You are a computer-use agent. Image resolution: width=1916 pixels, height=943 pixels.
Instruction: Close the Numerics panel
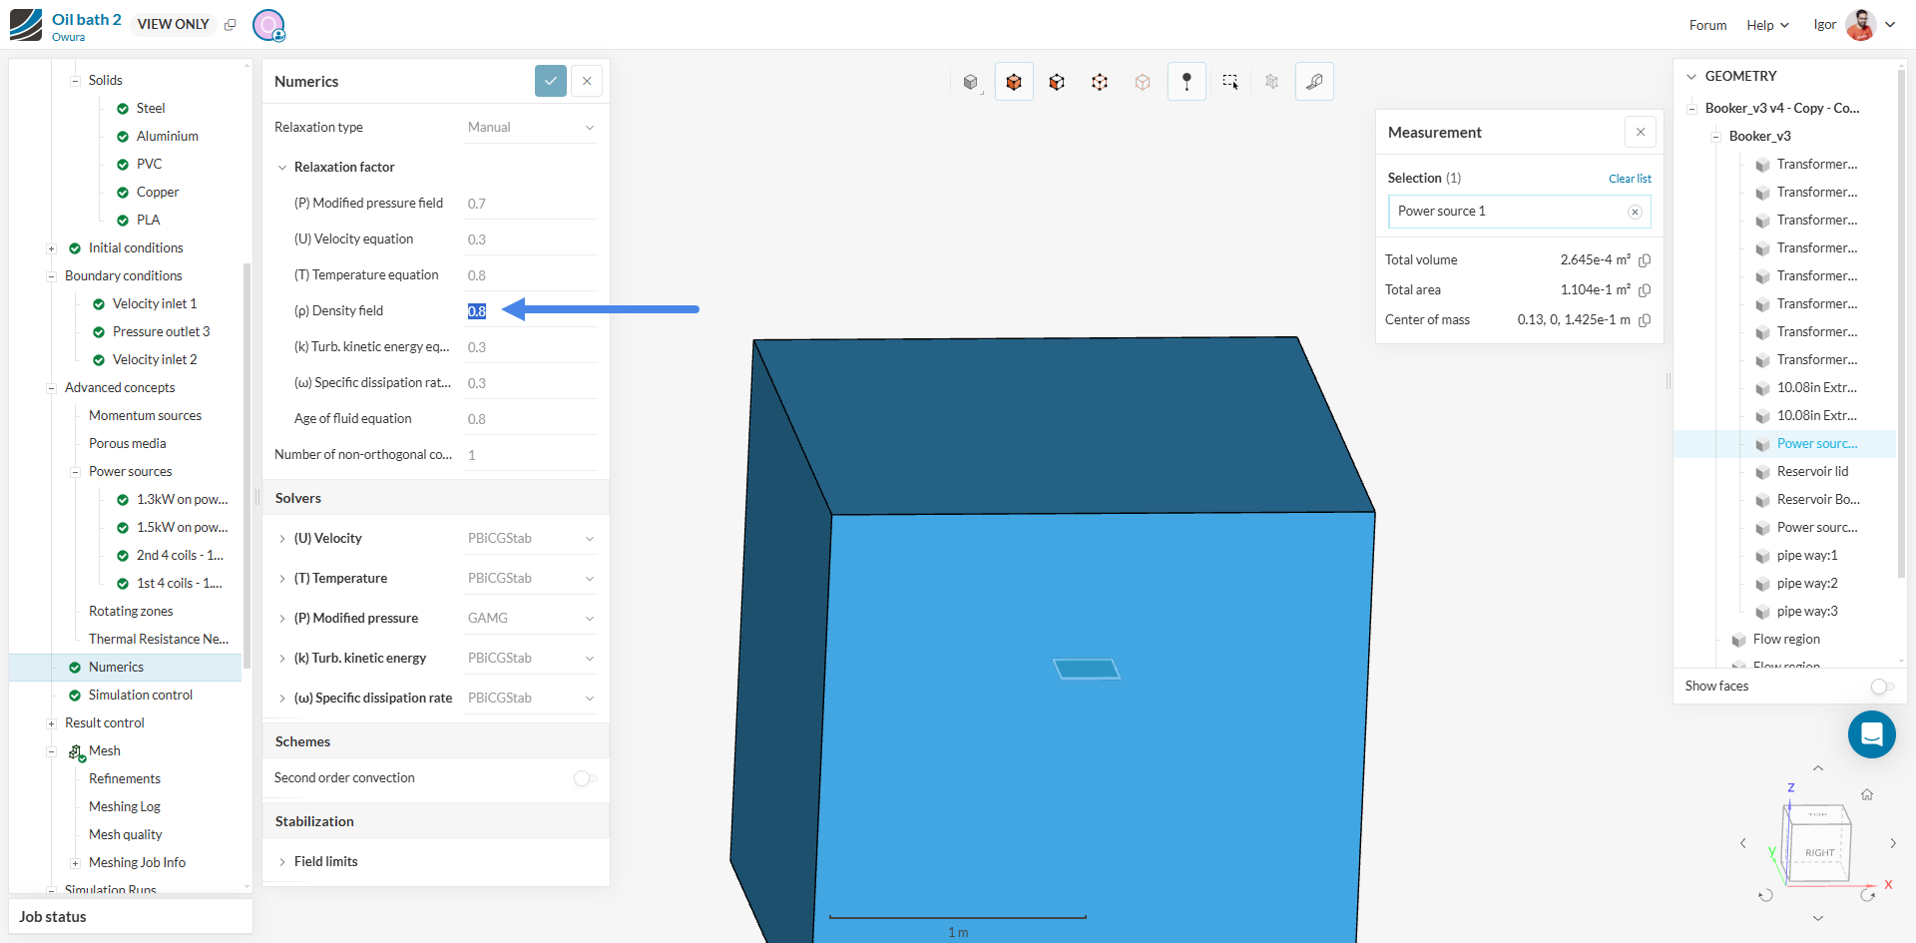click(x=587, y=81)
